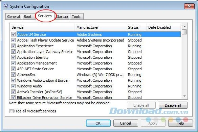Confirm with the OK button
The height and width of the screenshot is (132, 198).
(x=98, y=123)
